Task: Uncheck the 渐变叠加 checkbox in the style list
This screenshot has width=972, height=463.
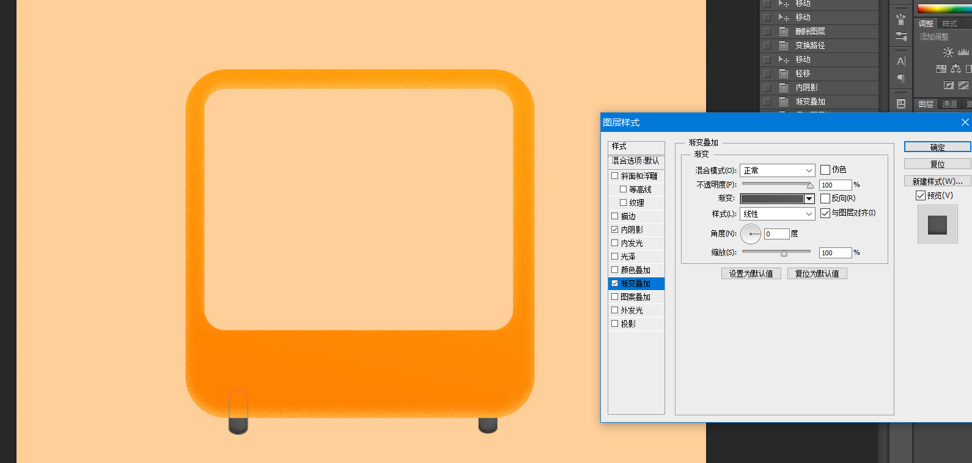Action: click(615, 283)
